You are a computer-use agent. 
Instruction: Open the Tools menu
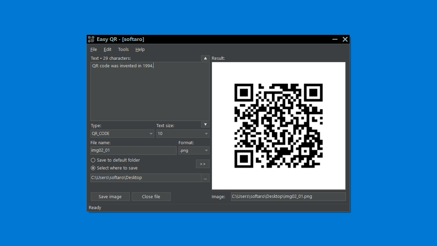tap(123, 49)
